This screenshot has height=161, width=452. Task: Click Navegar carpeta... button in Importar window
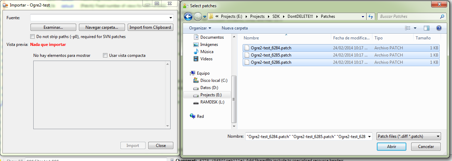[102, 27]
